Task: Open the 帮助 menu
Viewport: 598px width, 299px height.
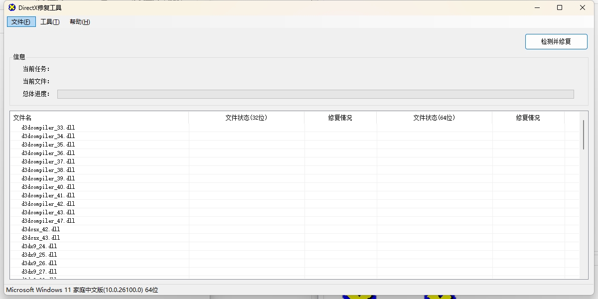Action: (x=79, y=21)
